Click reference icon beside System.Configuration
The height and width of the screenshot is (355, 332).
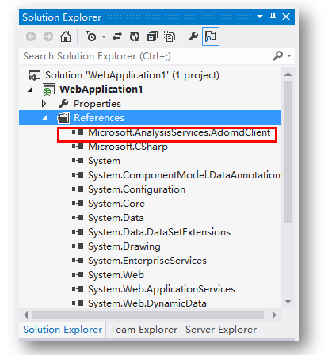click(78, 189)
